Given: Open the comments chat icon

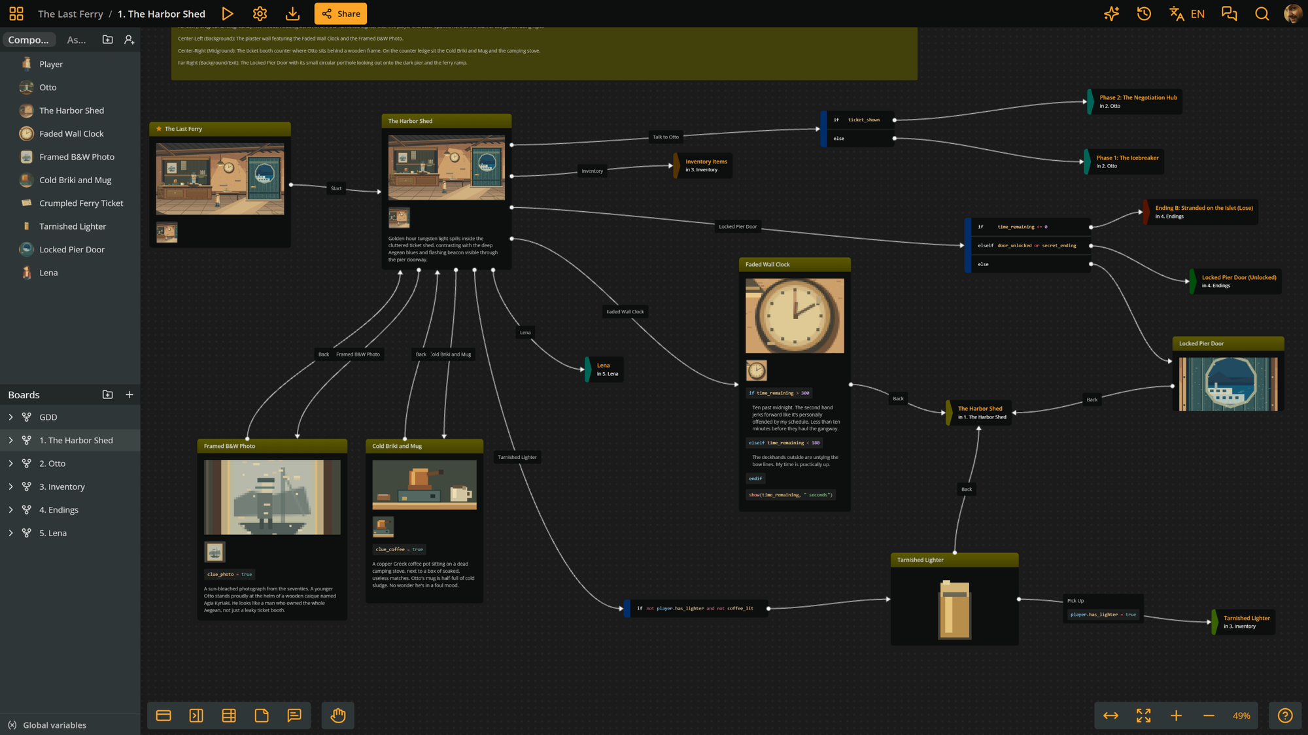Looking at the screenshot, I should [x=1230, y=14].
